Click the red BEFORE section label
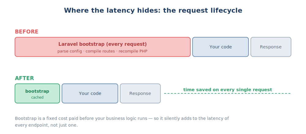306x134 pixels. [x=27, y=32]
